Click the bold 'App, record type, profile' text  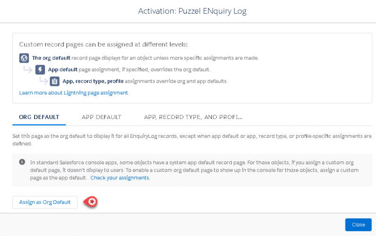point(93,81)
